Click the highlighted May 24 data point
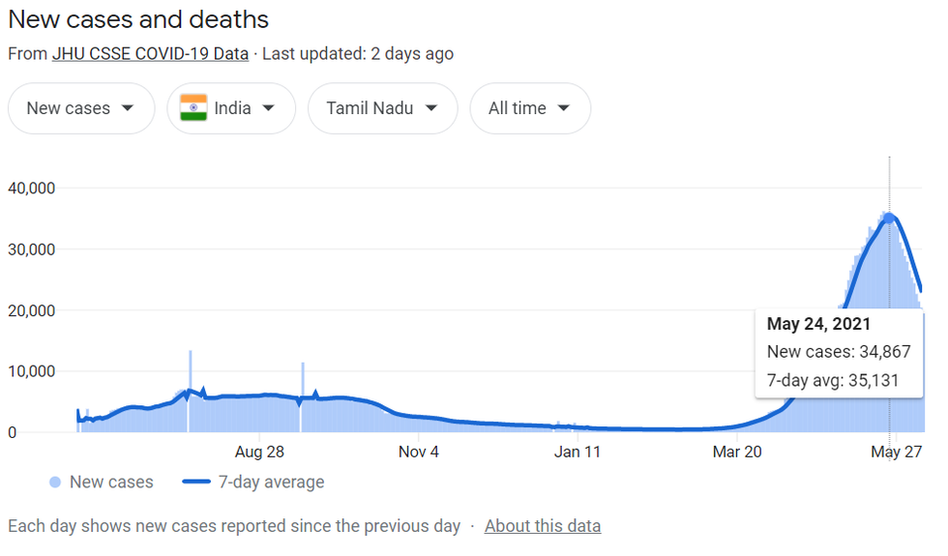Viewport: 948px width, 556px height. coord(889,219)
